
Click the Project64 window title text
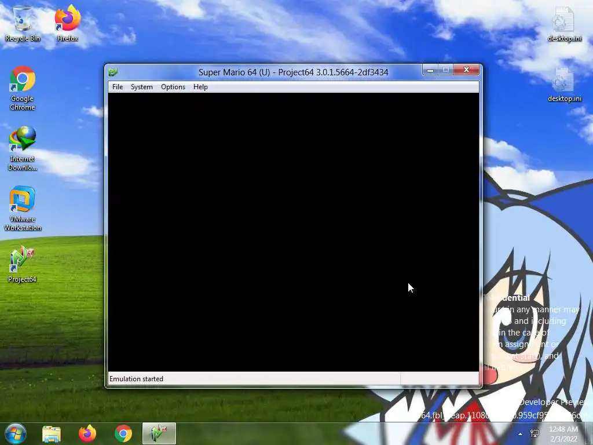click(x=294, y=72)
